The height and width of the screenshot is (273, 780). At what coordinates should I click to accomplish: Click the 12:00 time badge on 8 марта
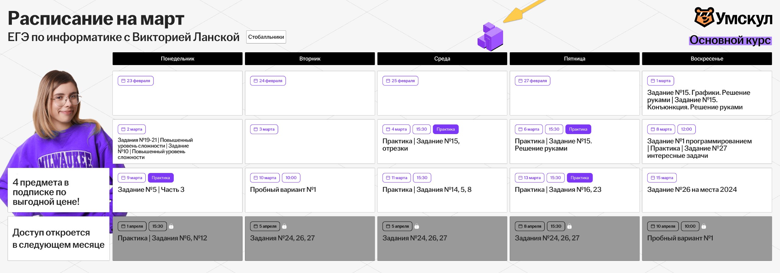[686, 129]
